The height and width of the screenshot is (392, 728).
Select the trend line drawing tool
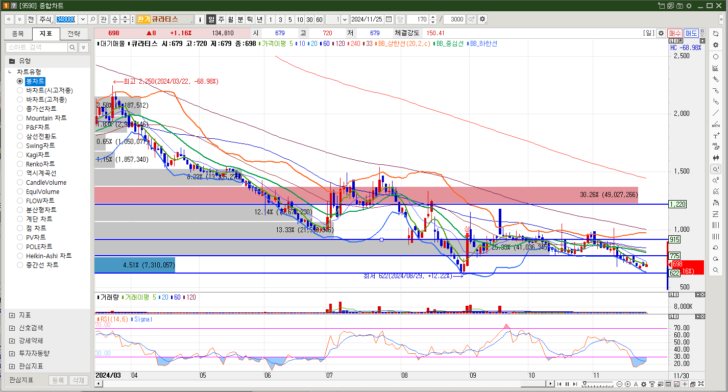716,113
